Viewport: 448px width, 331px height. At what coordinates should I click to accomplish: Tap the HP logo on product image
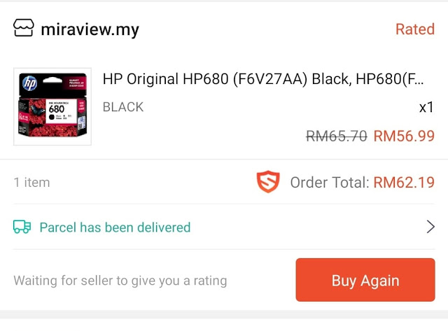point(29,83)
